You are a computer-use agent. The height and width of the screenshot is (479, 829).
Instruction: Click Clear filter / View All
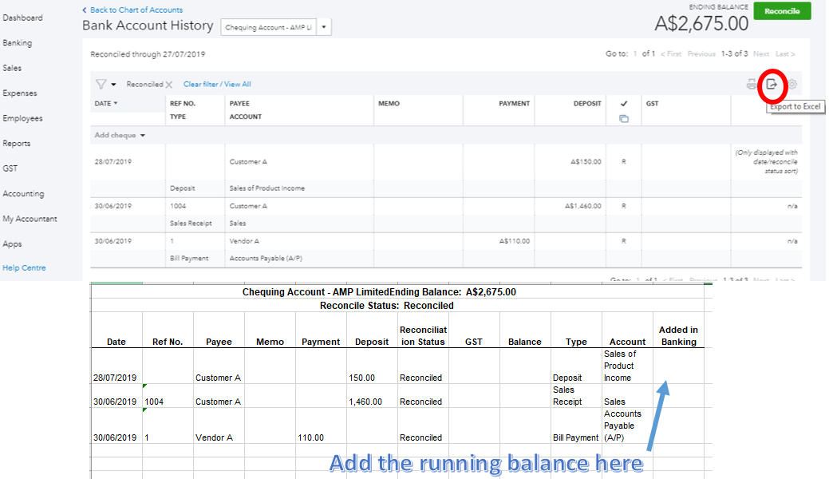[218, 84]
